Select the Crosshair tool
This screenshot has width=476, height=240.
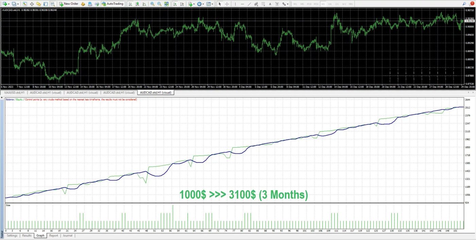coord(227,4)
